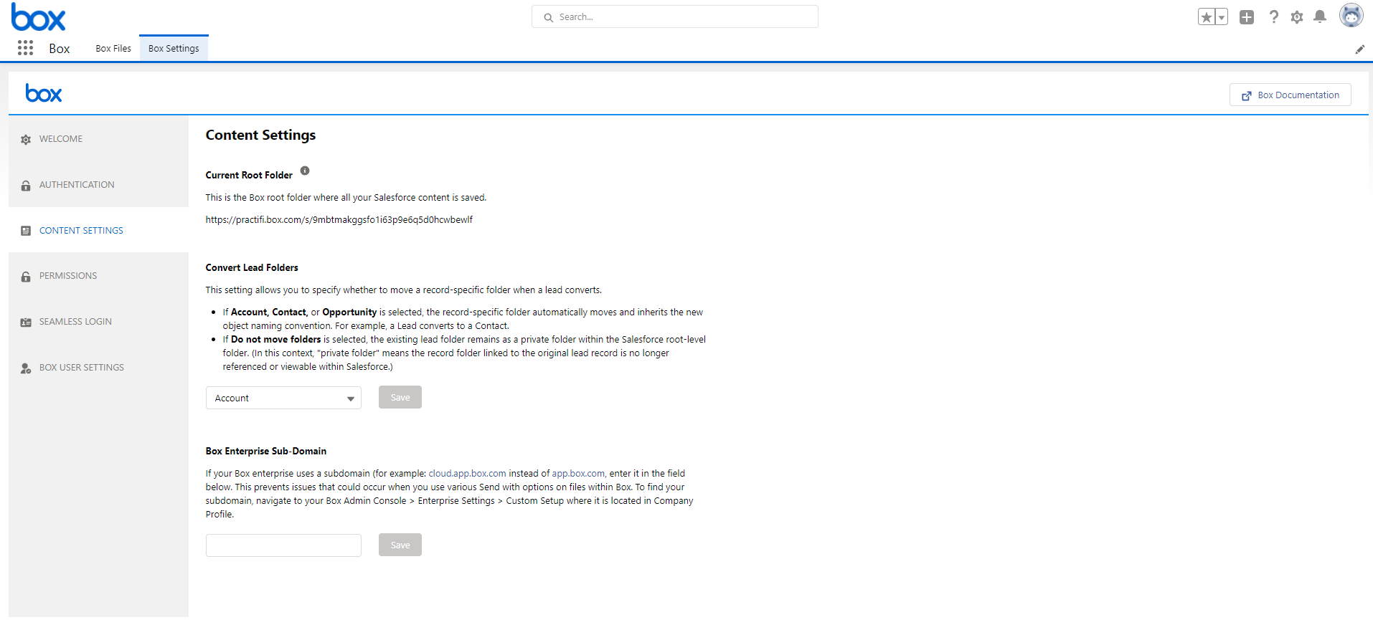Open the Help question mark icon
This screenshot has height=630, width=1373.
tap(1273, 17)
